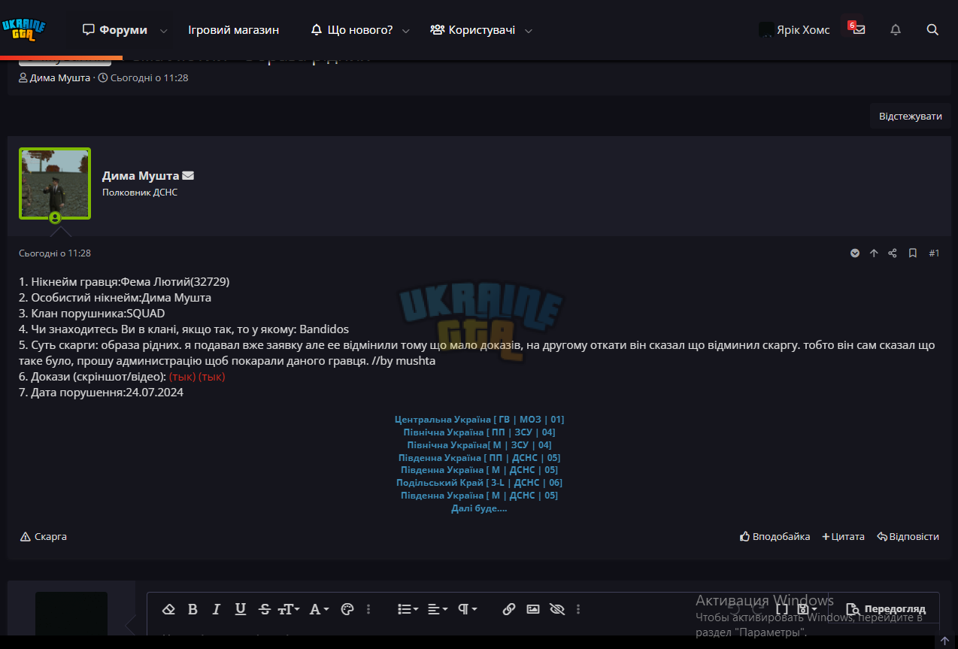Viewport: 958px width, 649px height.
Task: Bookmark post #1
Action: [913, 253]
